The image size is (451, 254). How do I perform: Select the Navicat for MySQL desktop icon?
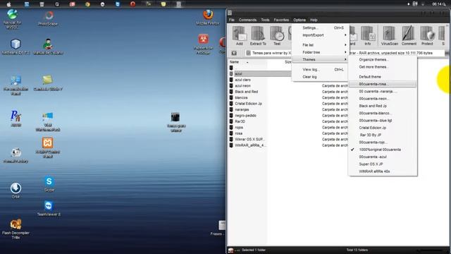(12, 19)
